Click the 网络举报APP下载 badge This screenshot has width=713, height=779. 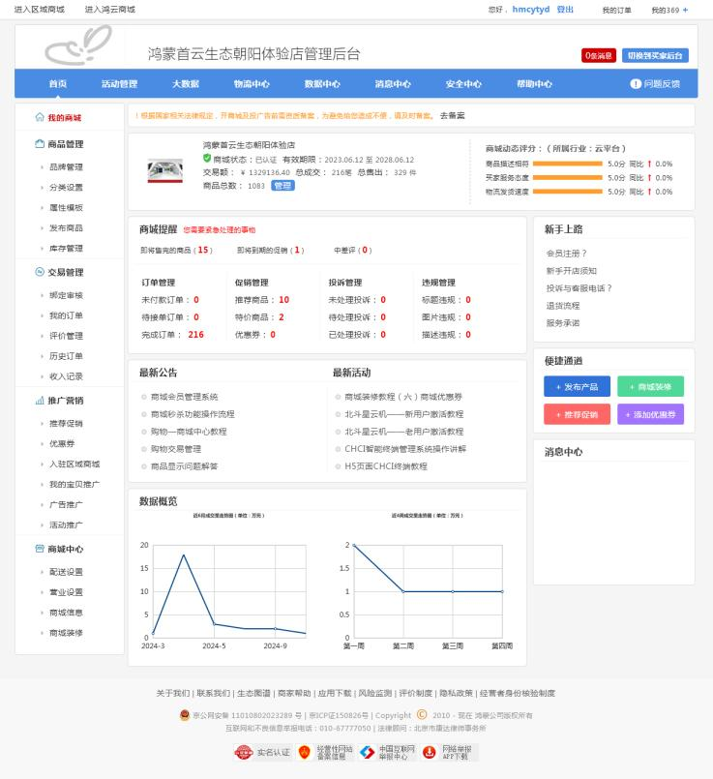coord(449,752)
